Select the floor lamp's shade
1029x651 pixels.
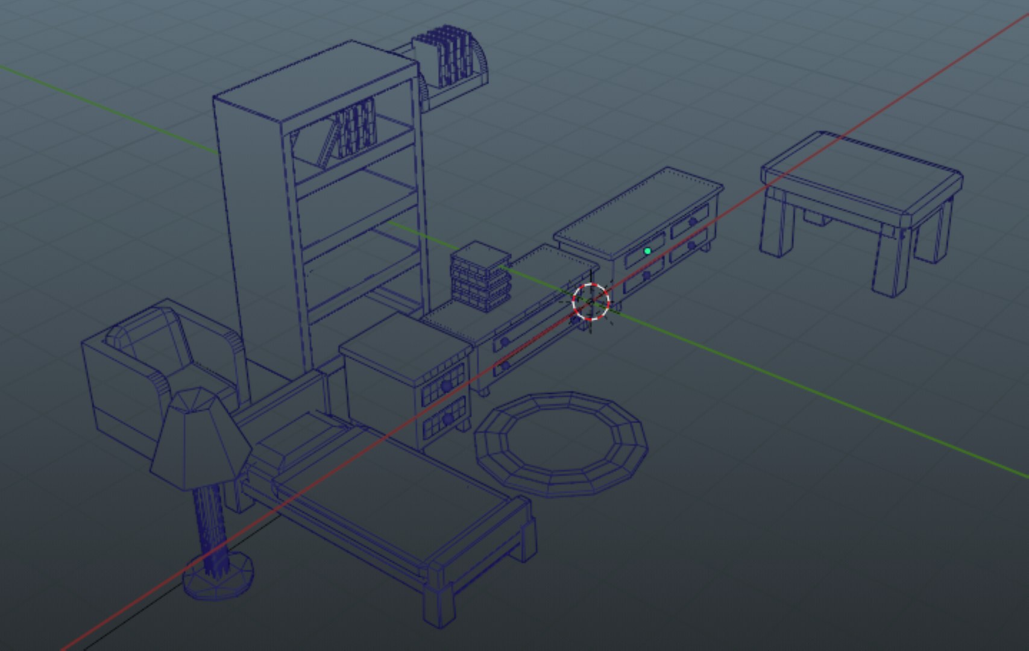(200, 439)
